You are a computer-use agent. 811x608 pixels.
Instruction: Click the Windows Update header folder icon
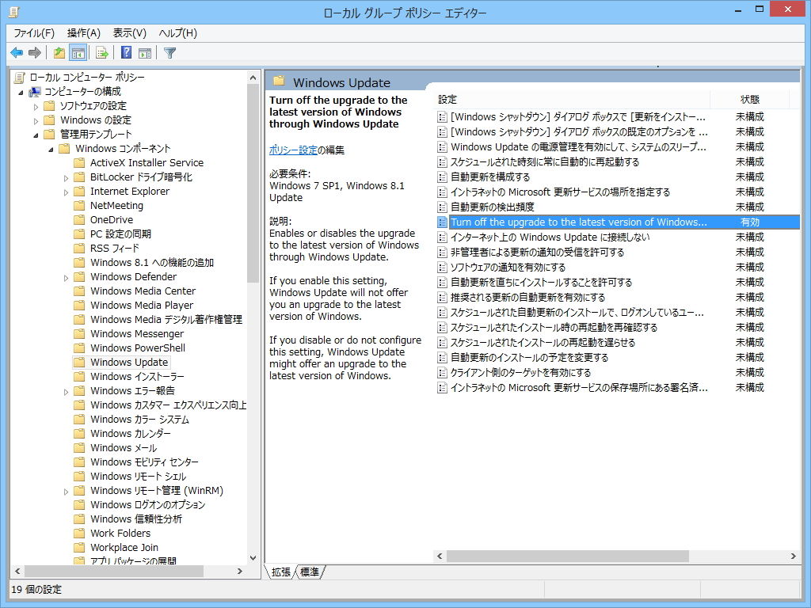coord(280,82)
